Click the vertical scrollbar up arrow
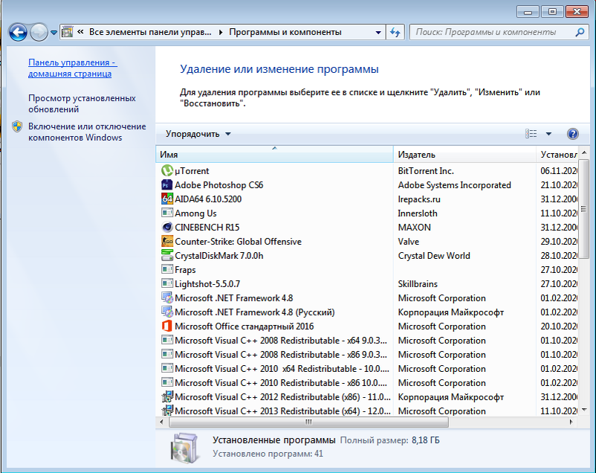Screen dimensions: 596x473 pyautogui.click(x=584, y=152)
